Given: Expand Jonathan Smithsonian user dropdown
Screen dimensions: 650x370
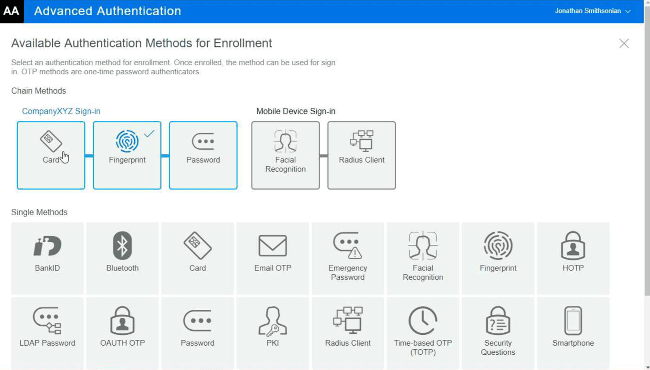Looking at the screenshot, I should point(593,11).
